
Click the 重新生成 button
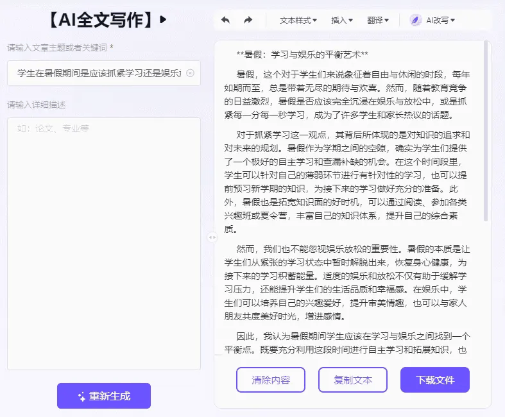(x=104, y=396)
